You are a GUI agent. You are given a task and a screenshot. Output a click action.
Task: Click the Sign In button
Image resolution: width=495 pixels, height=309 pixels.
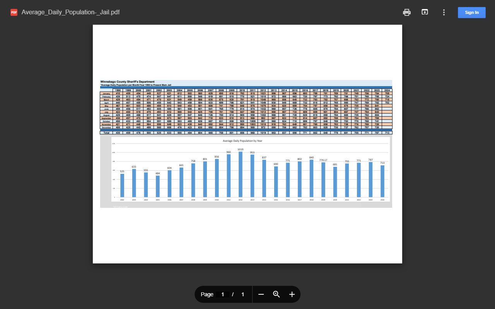[x=472, y=12]
